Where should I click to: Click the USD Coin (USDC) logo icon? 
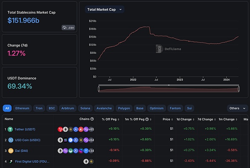point(10,140)
